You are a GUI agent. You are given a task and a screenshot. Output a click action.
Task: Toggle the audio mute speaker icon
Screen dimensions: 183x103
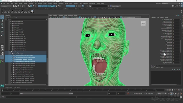coord(176,93)
